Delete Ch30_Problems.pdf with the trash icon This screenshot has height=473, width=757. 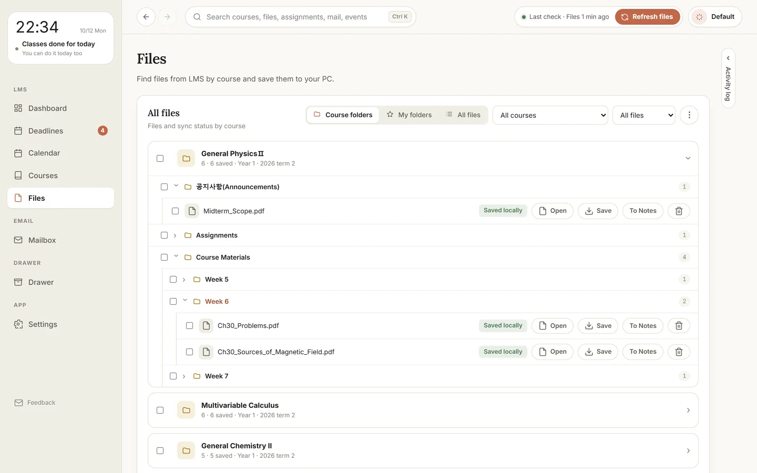tap(679, 326)
